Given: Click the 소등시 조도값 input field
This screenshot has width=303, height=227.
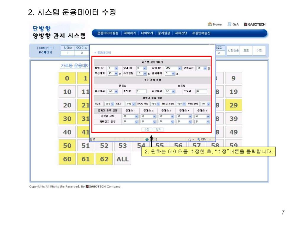Looking at the screenshot, I should click(x=202, y=91).
